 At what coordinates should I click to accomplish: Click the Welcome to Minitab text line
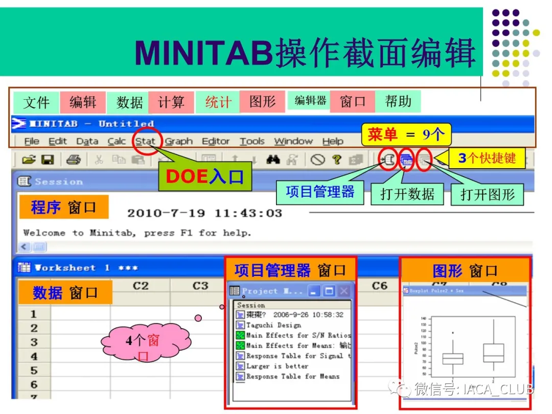coord(137,233)
